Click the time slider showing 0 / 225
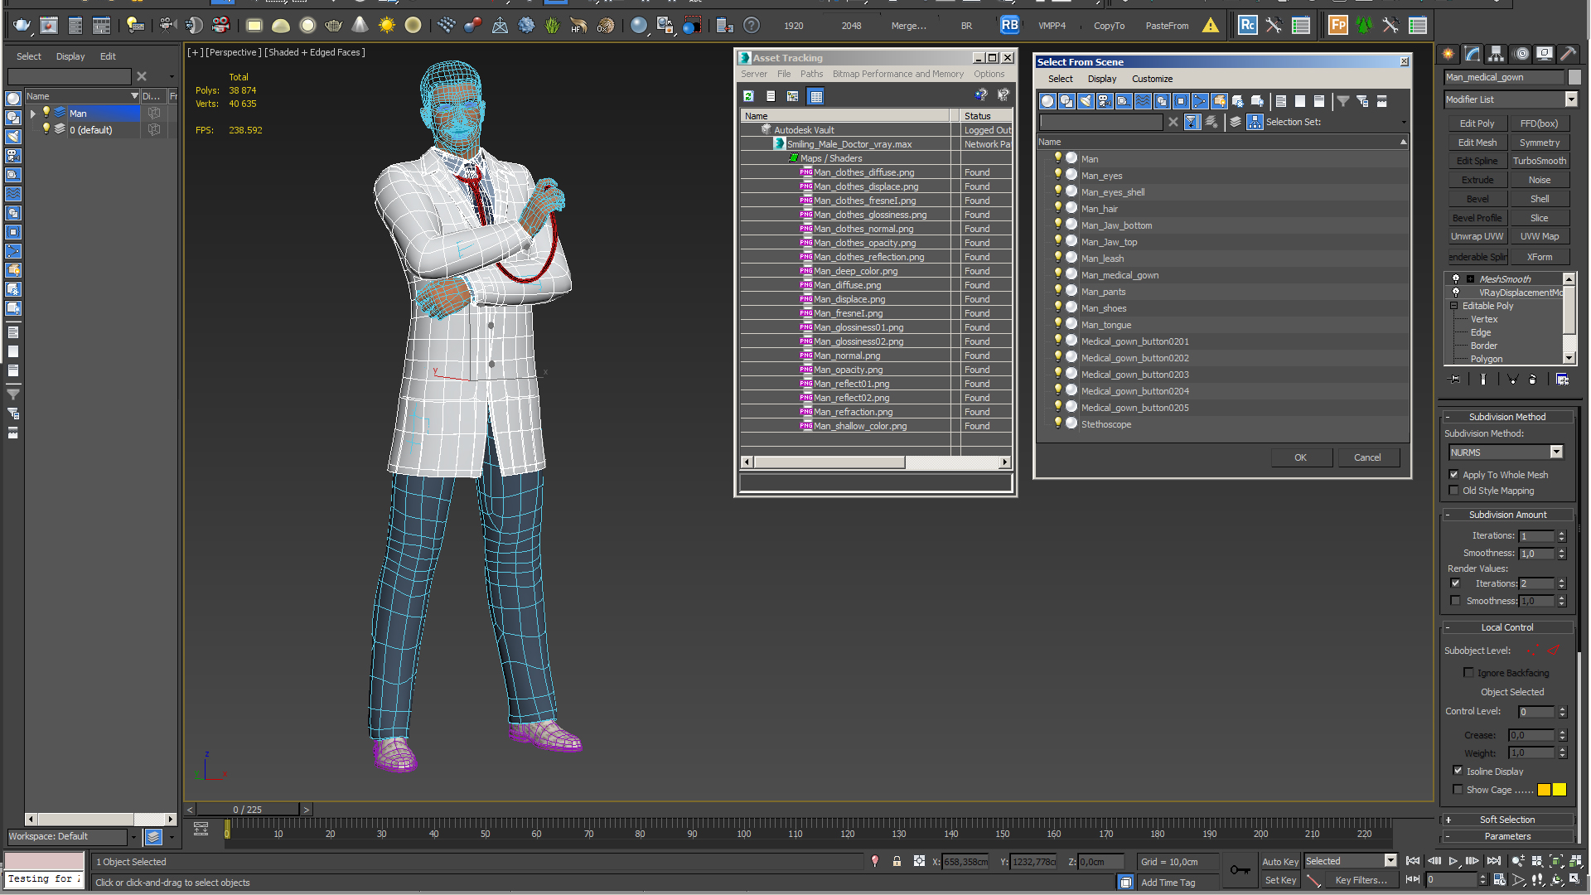Image resolution: width=1591 pixels, height=895 pixels. tap(248, 810)
